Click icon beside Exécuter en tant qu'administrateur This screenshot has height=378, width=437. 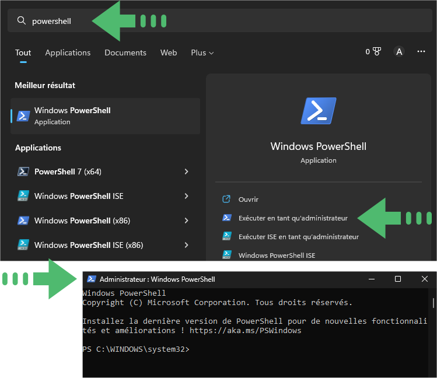pyautogui.click(x=227, y=218)
